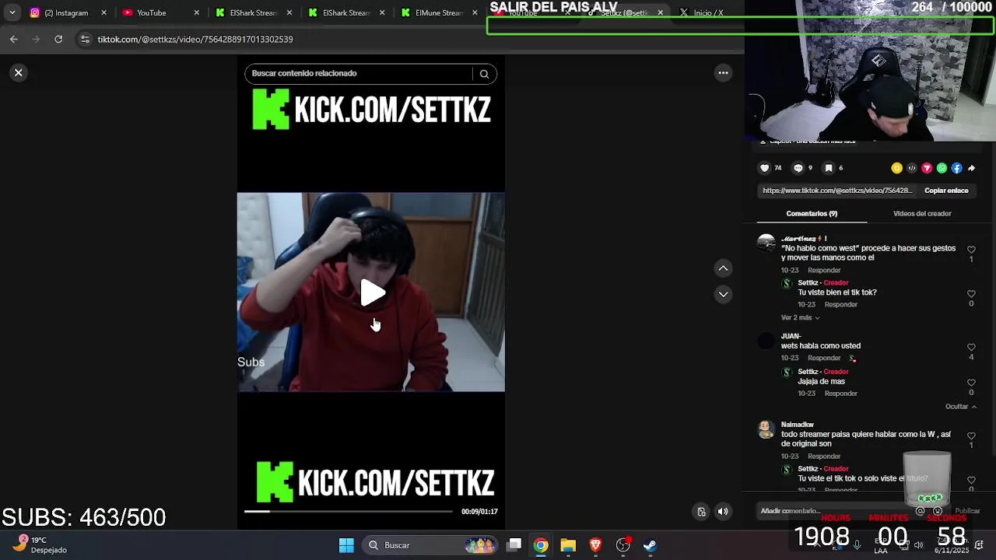Switch to Inicio / X browser tab
The height and width of the screenshot is (560, 996).
click(x=707, y=13)
